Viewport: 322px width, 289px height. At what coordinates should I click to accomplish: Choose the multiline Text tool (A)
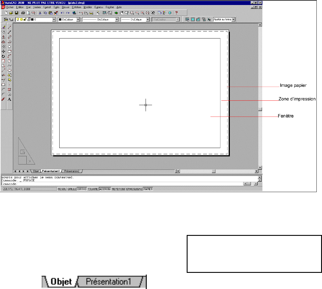click(x=9, y=99)
